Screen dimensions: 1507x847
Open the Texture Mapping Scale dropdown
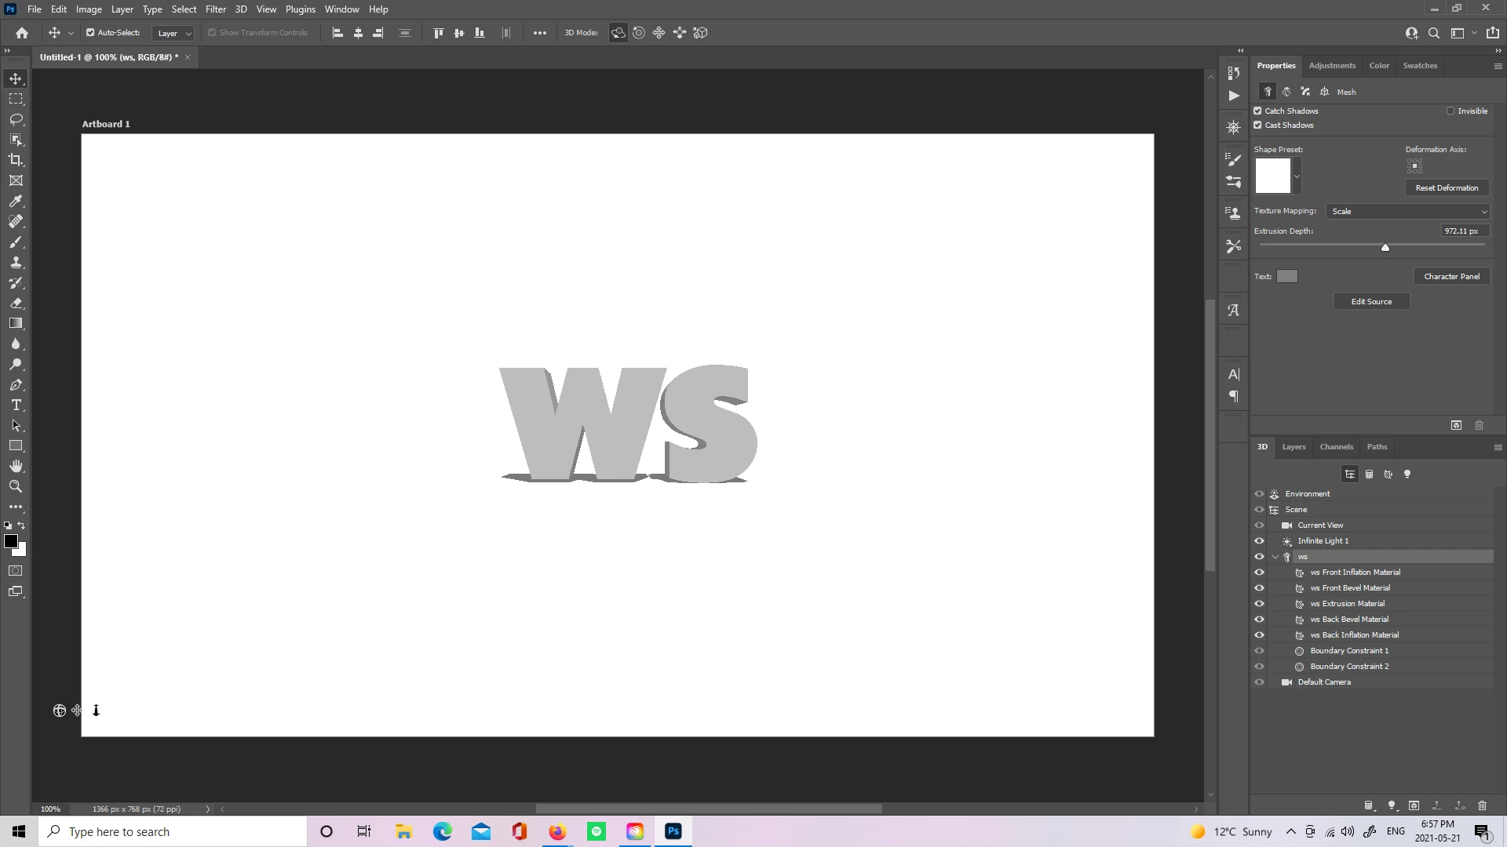1408,212
